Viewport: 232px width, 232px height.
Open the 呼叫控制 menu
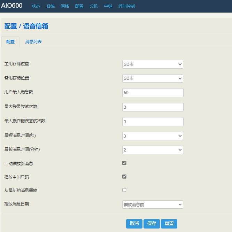126,6
